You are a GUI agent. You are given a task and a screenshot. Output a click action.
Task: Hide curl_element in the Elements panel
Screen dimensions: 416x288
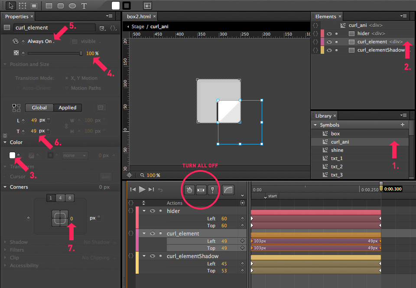[x=329, y=42]
